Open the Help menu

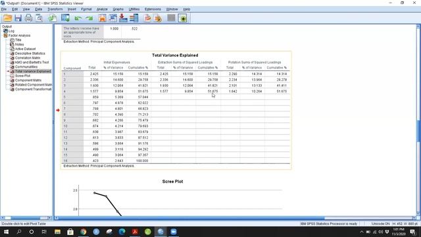click(187, 9)
